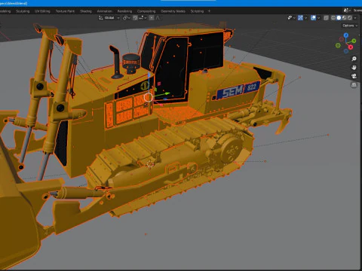Click the zoom view magnifier icon
Image resolution: width=362 pixels, height=271 pixels.
[354, 59]
